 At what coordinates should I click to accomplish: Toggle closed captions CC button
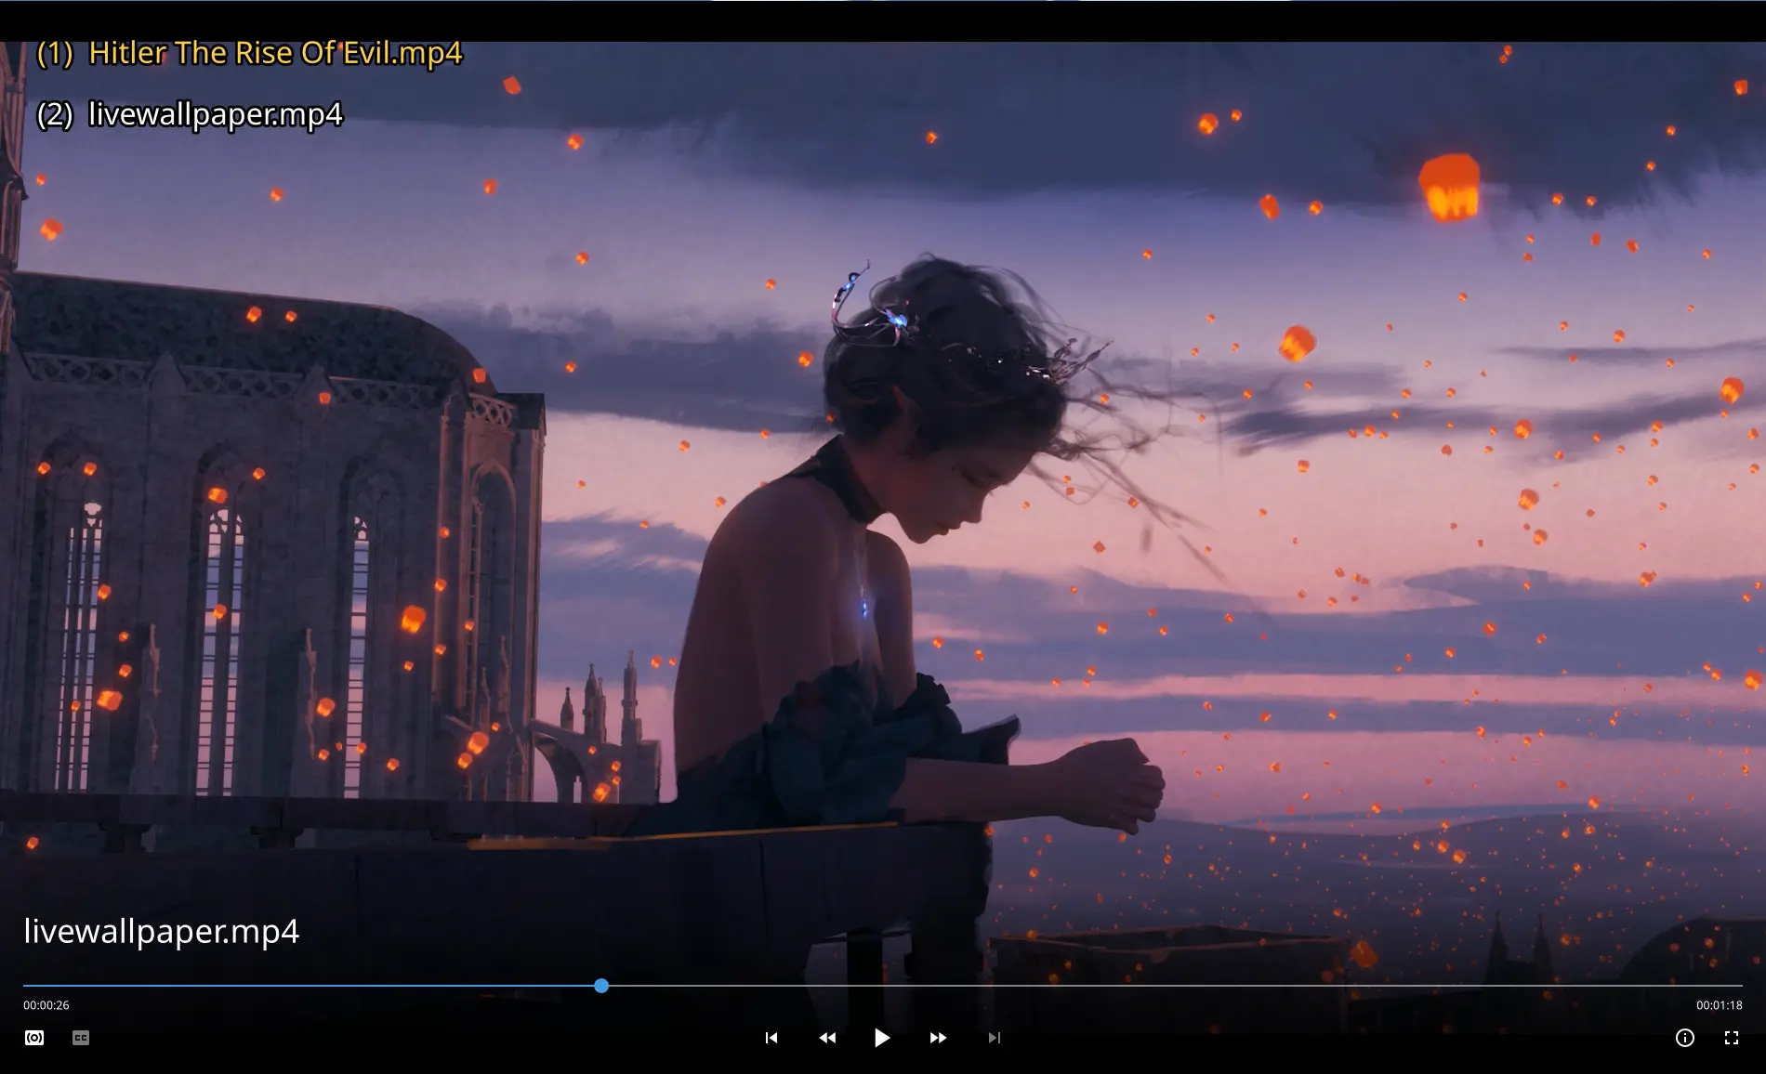pos(81,1038)
